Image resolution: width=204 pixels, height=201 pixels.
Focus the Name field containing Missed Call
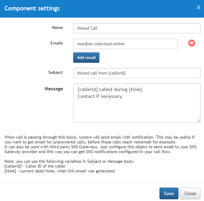137,28
